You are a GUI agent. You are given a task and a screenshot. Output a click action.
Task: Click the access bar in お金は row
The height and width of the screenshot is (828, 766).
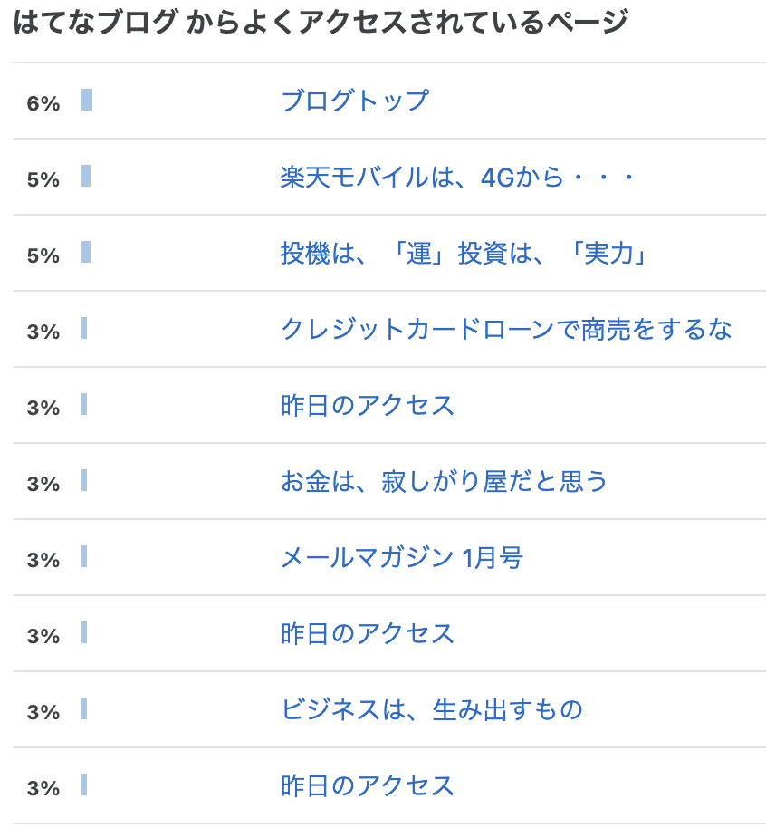point(84,480)
